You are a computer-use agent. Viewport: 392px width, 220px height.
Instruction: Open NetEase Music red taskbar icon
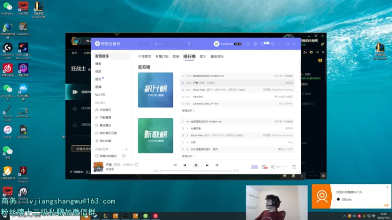[155, 216]
